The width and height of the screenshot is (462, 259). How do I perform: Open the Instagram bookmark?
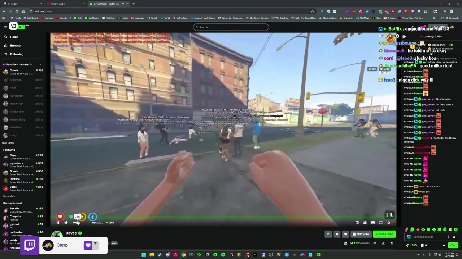point(138,18)
